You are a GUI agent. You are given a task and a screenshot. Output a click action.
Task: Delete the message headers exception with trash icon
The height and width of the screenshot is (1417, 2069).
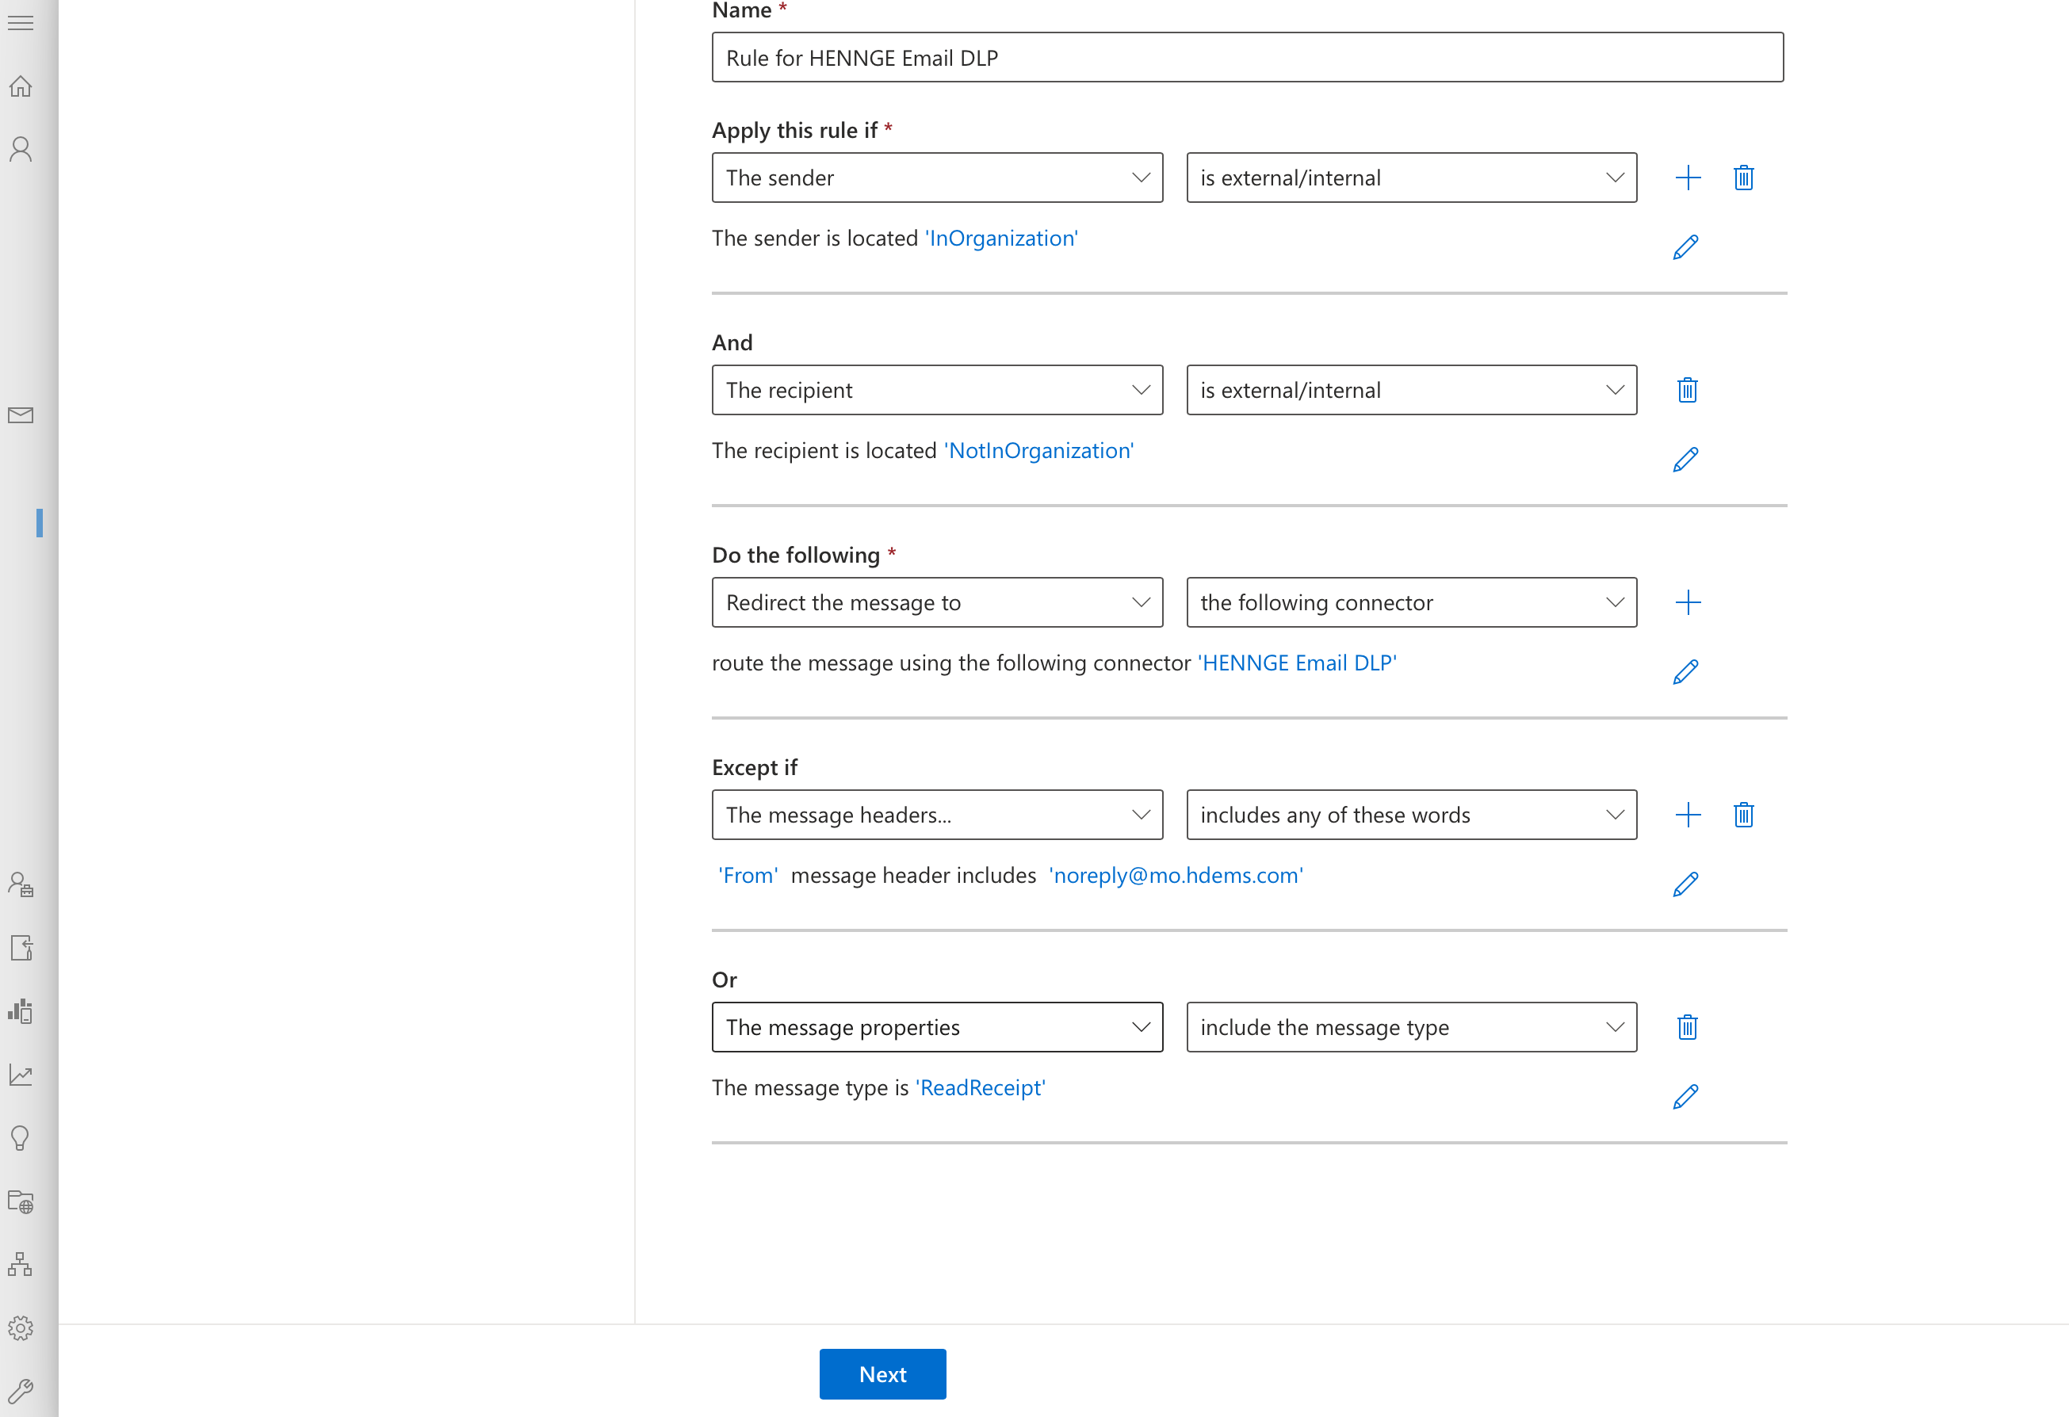[x=1743, y=815]
